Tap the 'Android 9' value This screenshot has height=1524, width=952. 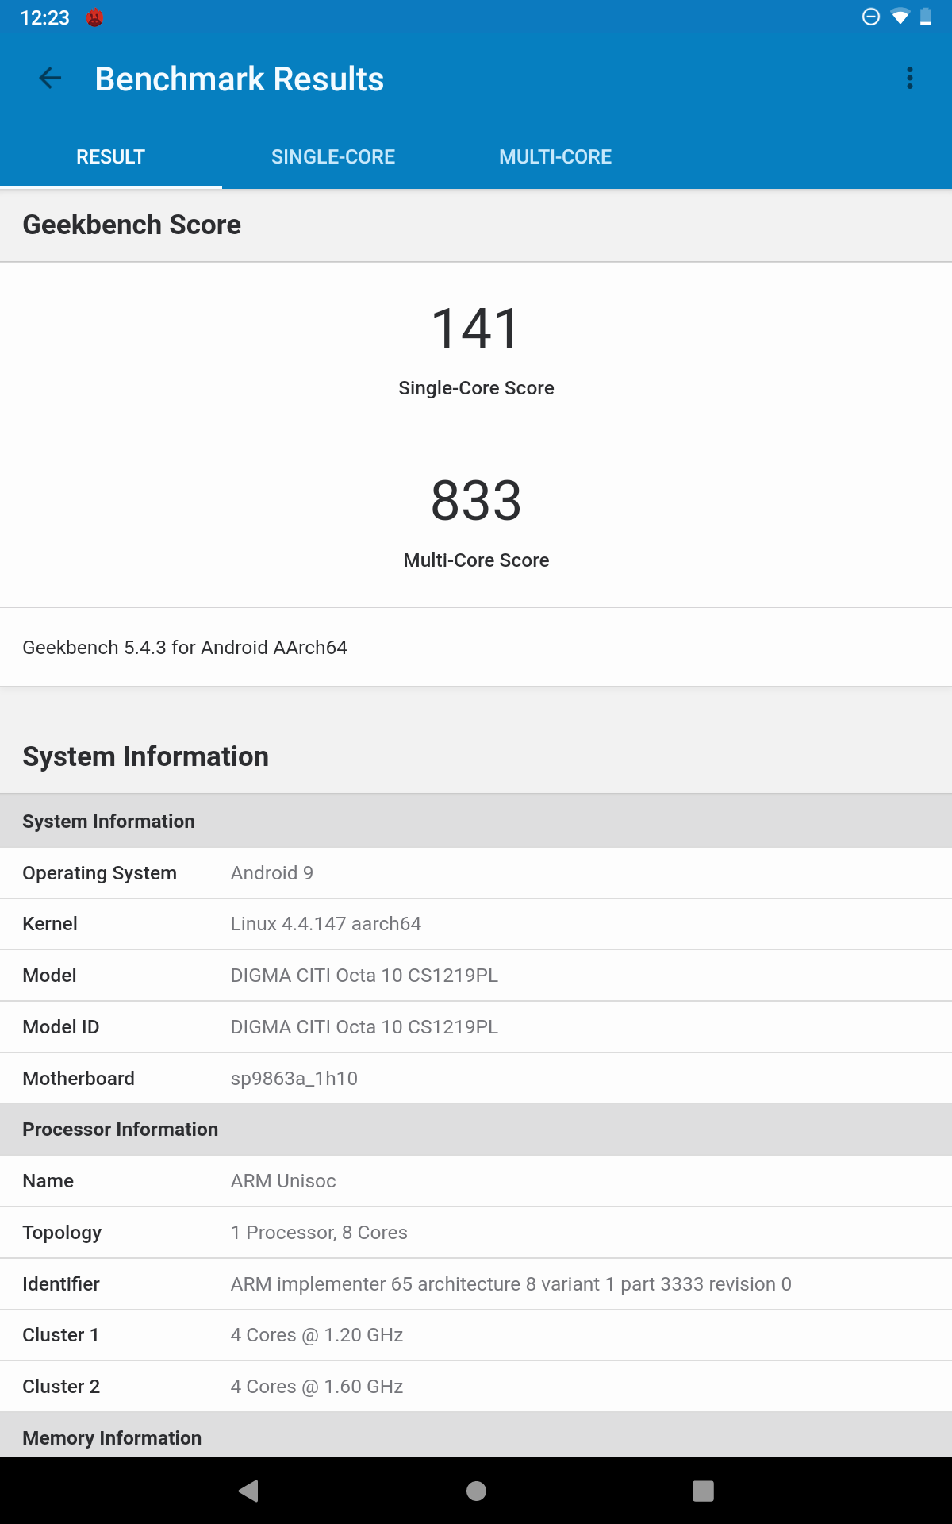pos(272,873)
